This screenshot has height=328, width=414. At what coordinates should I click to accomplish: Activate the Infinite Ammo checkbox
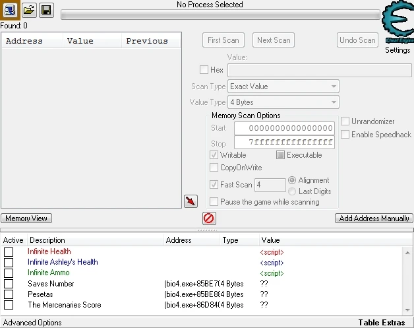coord(9,273)
